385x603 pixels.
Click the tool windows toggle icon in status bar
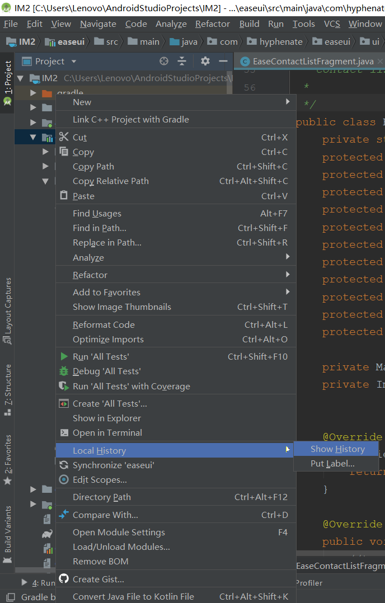[x=11, y=597]
